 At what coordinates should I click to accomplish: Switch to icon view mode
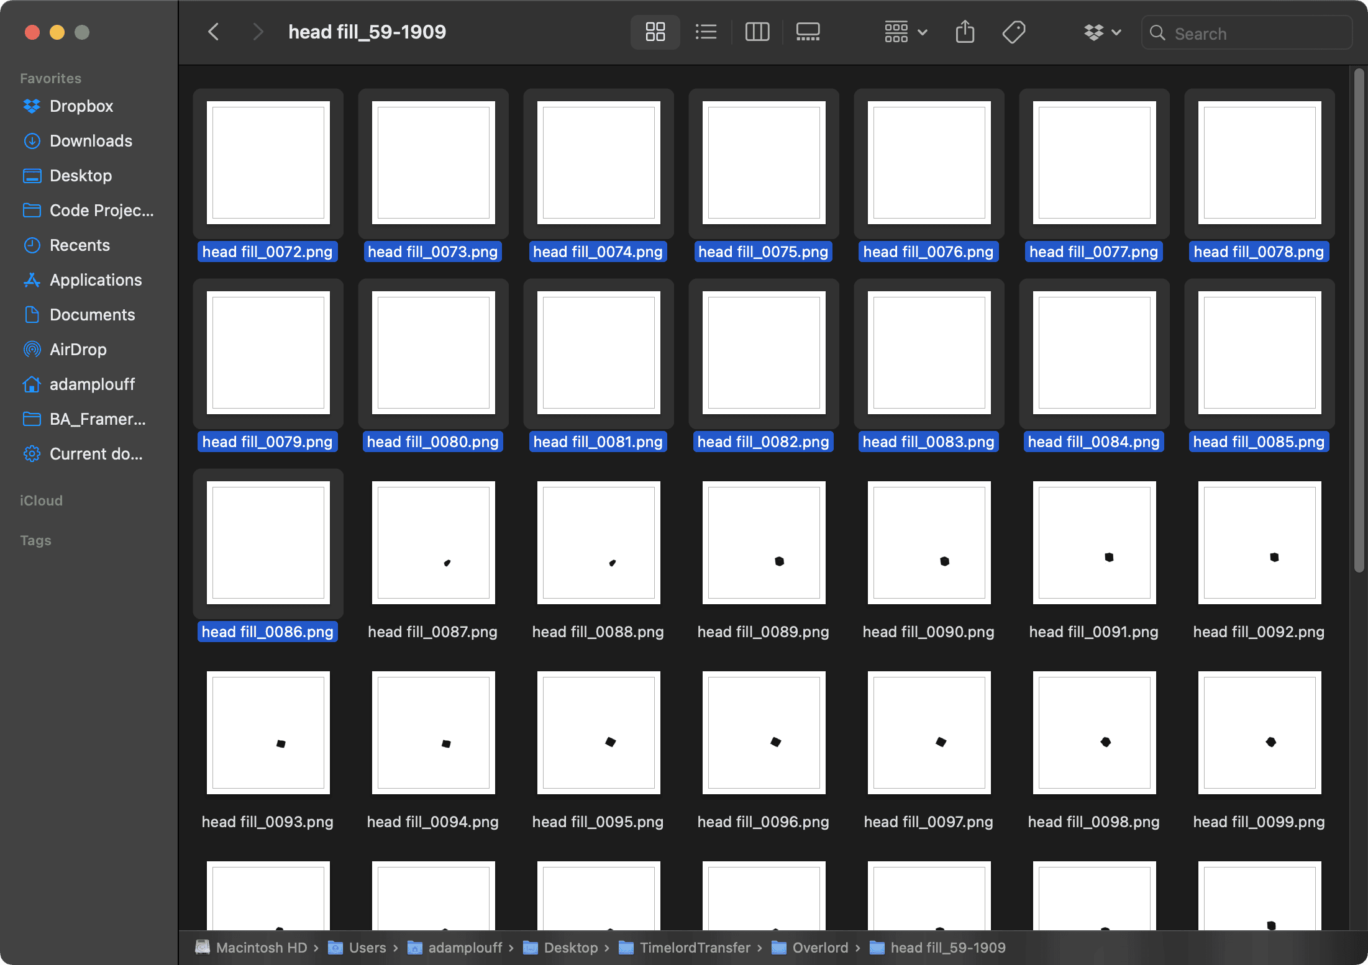(x=655, y=32)
